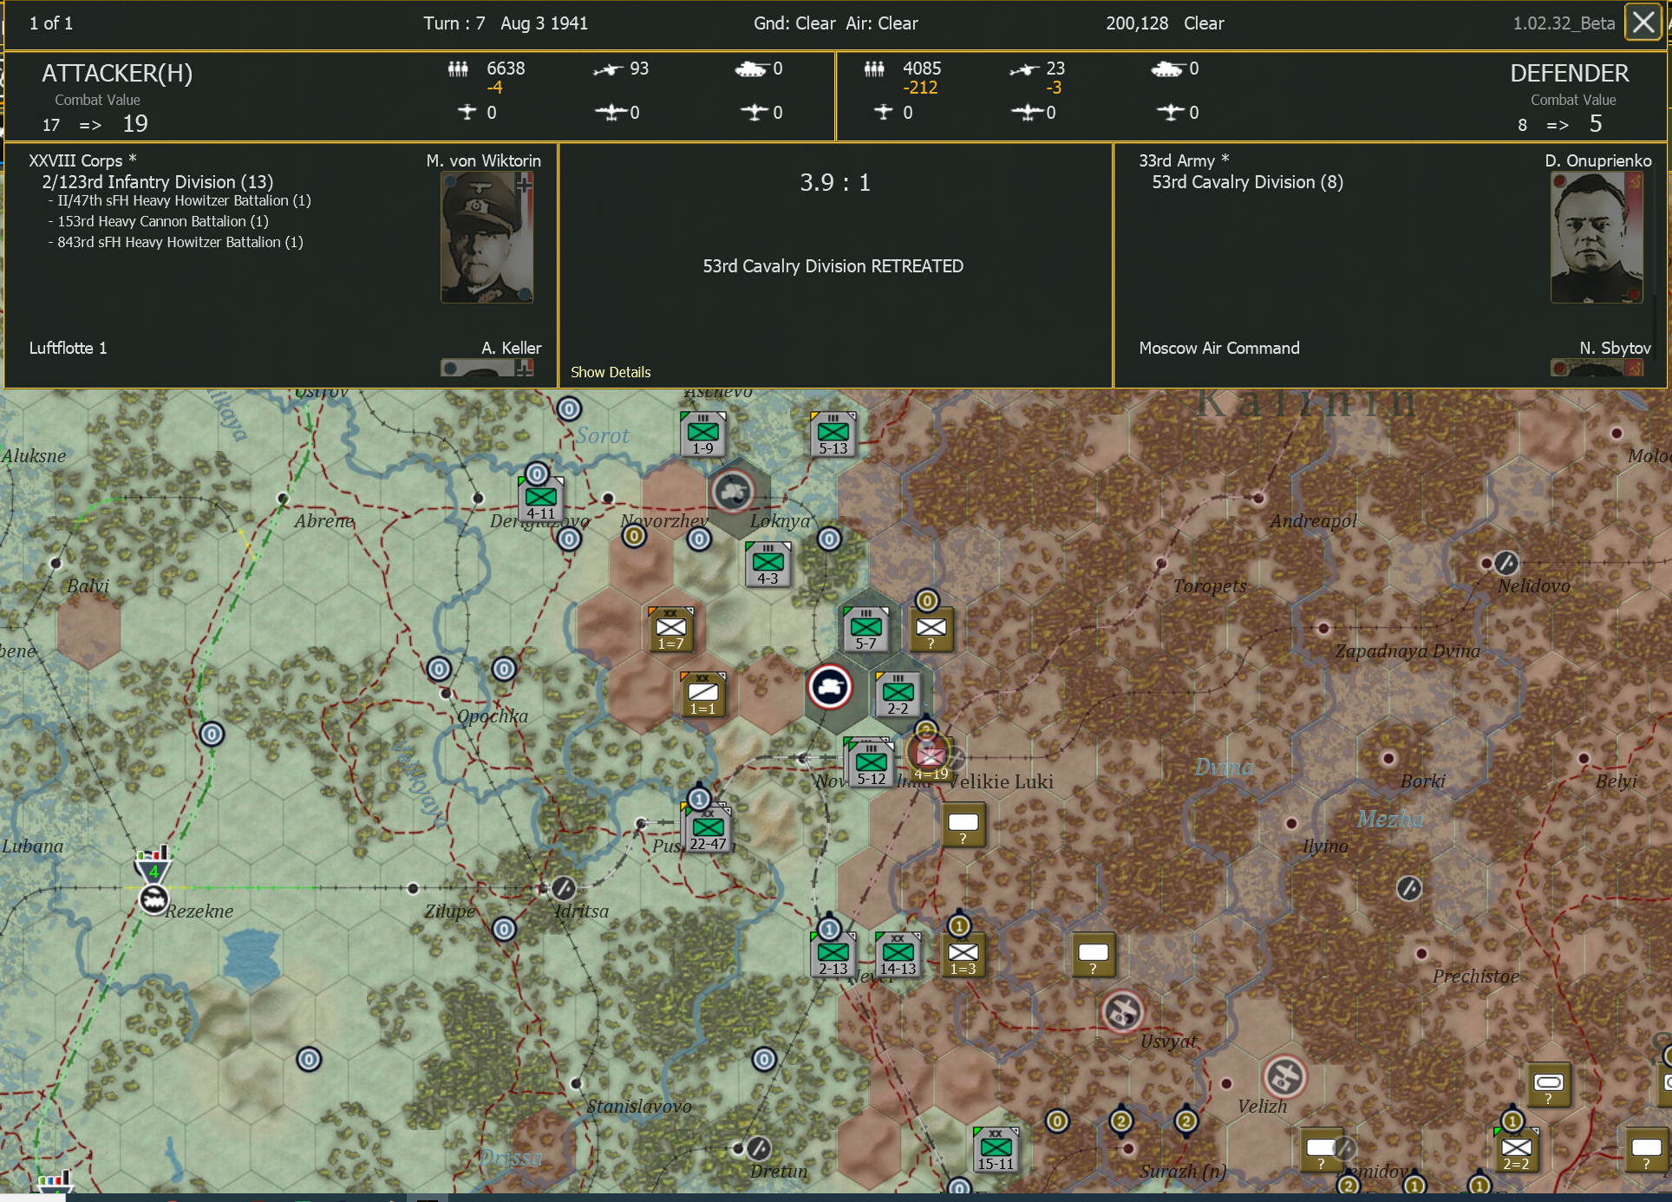This screenshot has width=1672, height=1202.
Task: Select the 14-13 unit counter
Action: [x=898, y=954]
